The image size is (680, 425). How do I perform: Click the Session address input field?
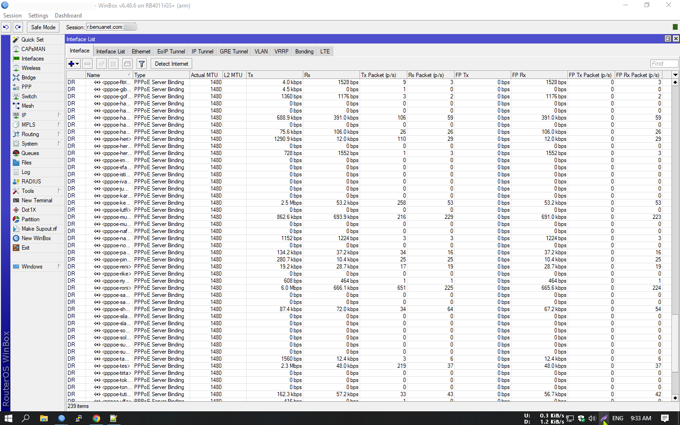(112, 27)
